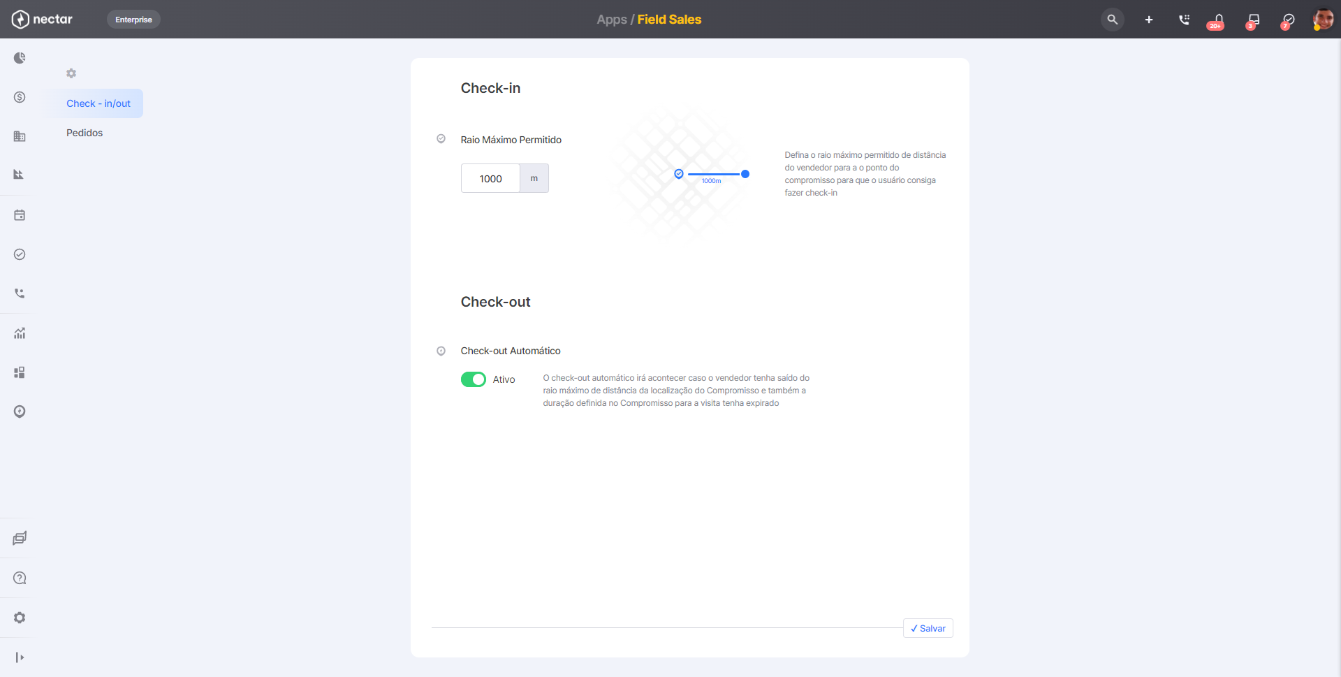Open the chat messages sidebar icon
The image size is (1341, 677).
pyautogui.click(x=20, y=538)
